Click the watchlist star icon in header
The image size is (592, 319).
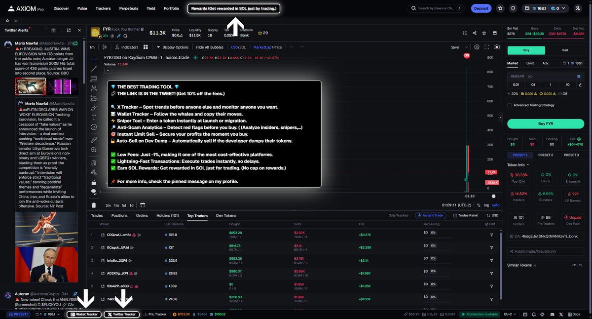click(501, 8)
